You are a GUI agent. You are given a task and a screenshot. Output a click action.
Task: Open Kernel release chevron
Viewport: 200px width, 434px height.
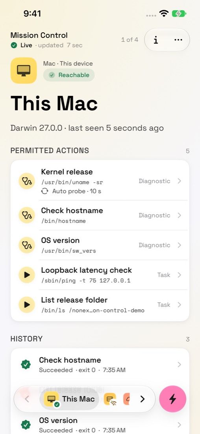click(179, 181)
